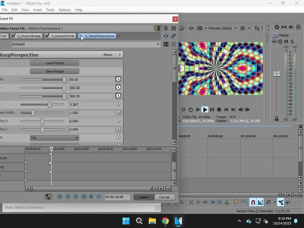Toggle S_PsykoStripes effect checkbox

(13, 36)
